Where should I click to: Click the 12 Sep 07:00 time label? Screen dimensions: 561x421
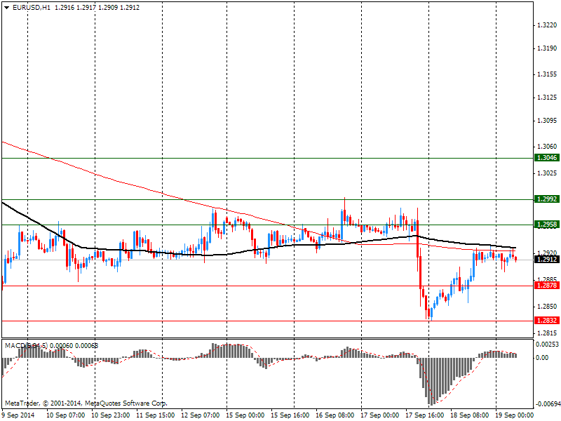(201, 415)
